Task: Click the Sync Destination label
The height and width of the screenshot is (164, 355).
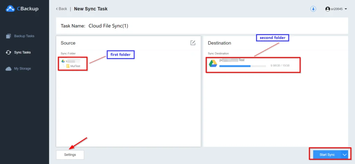Action: coord(218,54)
